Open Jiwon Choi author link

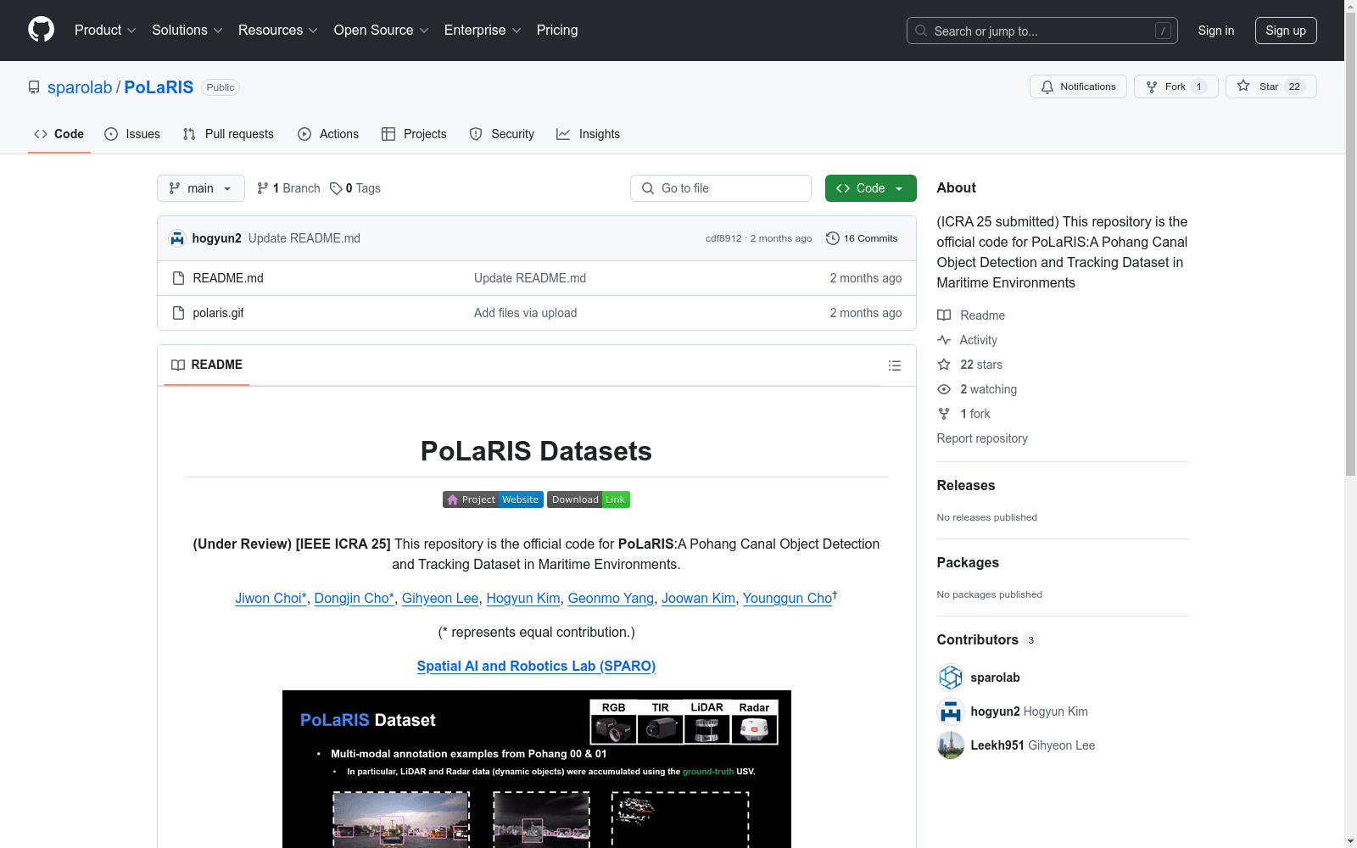[271, 599]
